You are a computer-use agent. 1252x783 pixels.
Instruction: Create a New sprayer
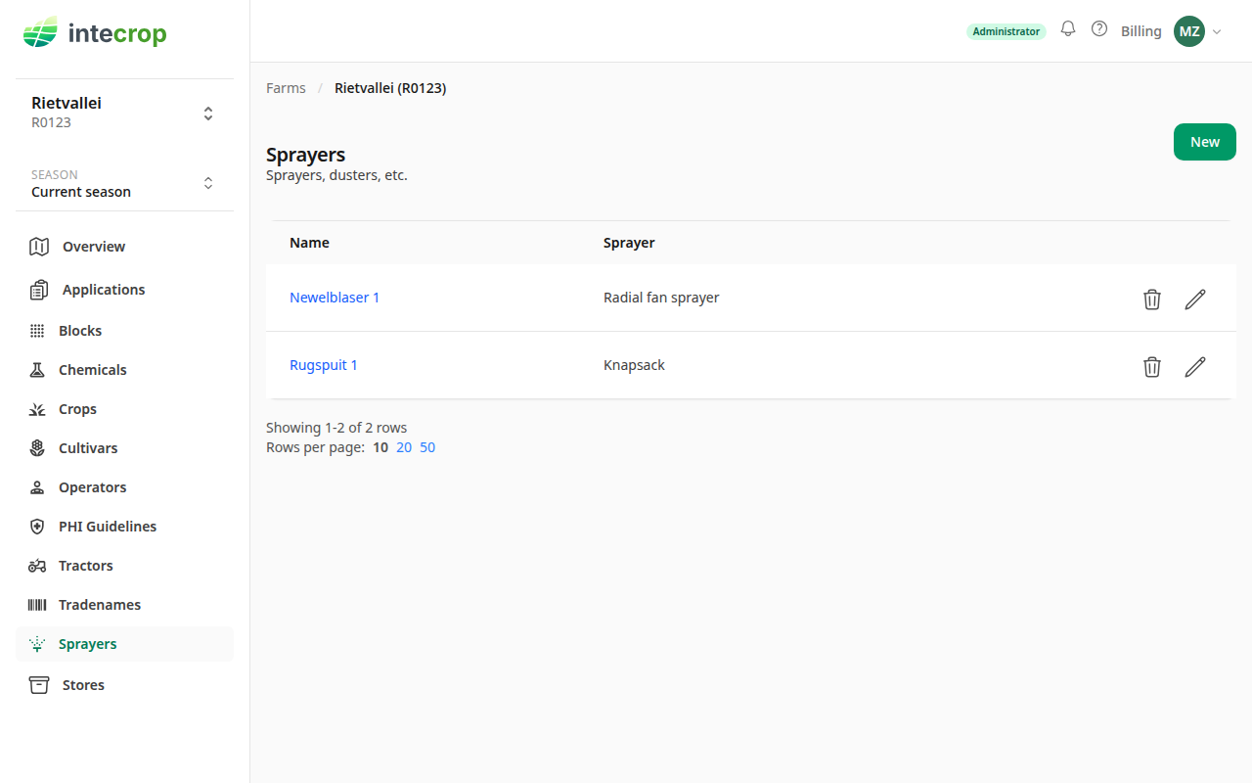(x=1205, y=142)
